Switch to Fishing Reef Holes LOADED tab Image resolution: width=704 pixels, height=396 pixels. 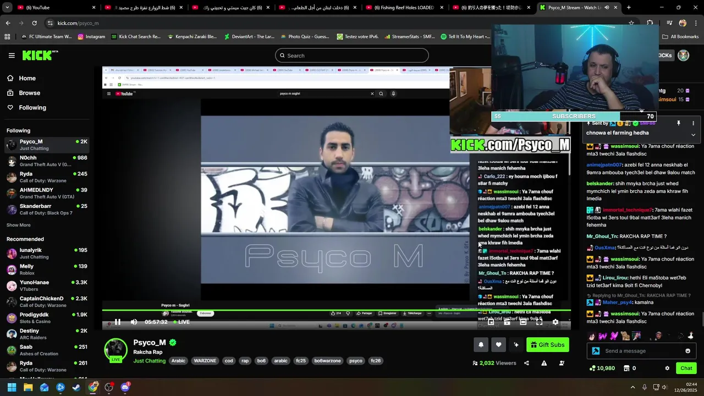coord(405,8)
